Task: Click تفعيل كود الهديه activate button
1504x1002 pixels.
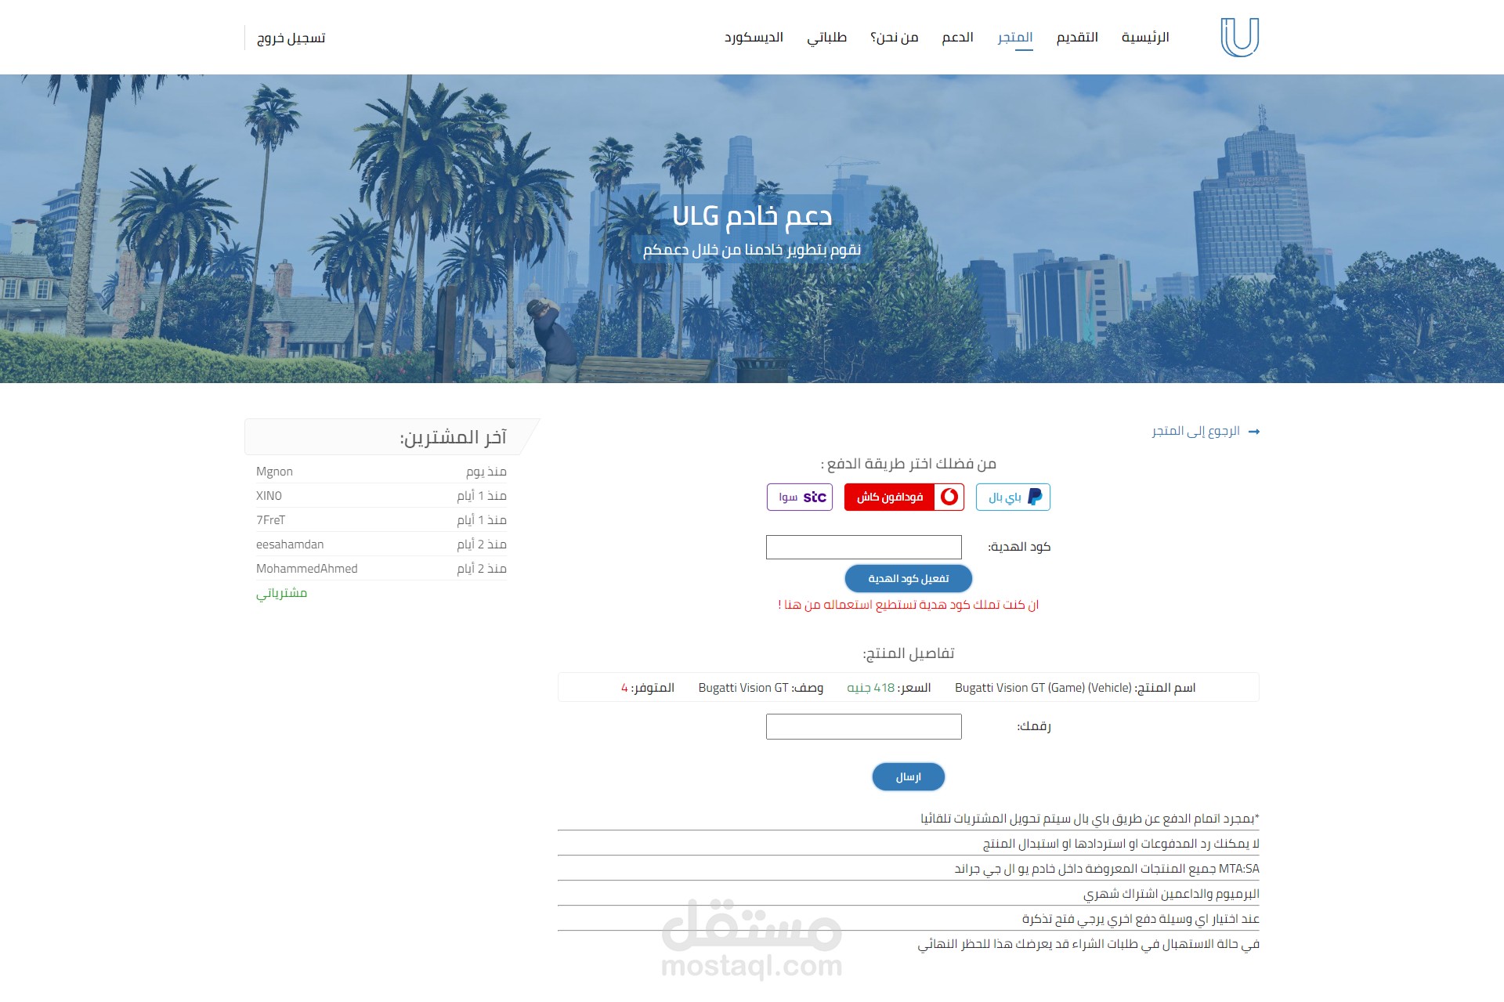Action: tap(909, 578)
